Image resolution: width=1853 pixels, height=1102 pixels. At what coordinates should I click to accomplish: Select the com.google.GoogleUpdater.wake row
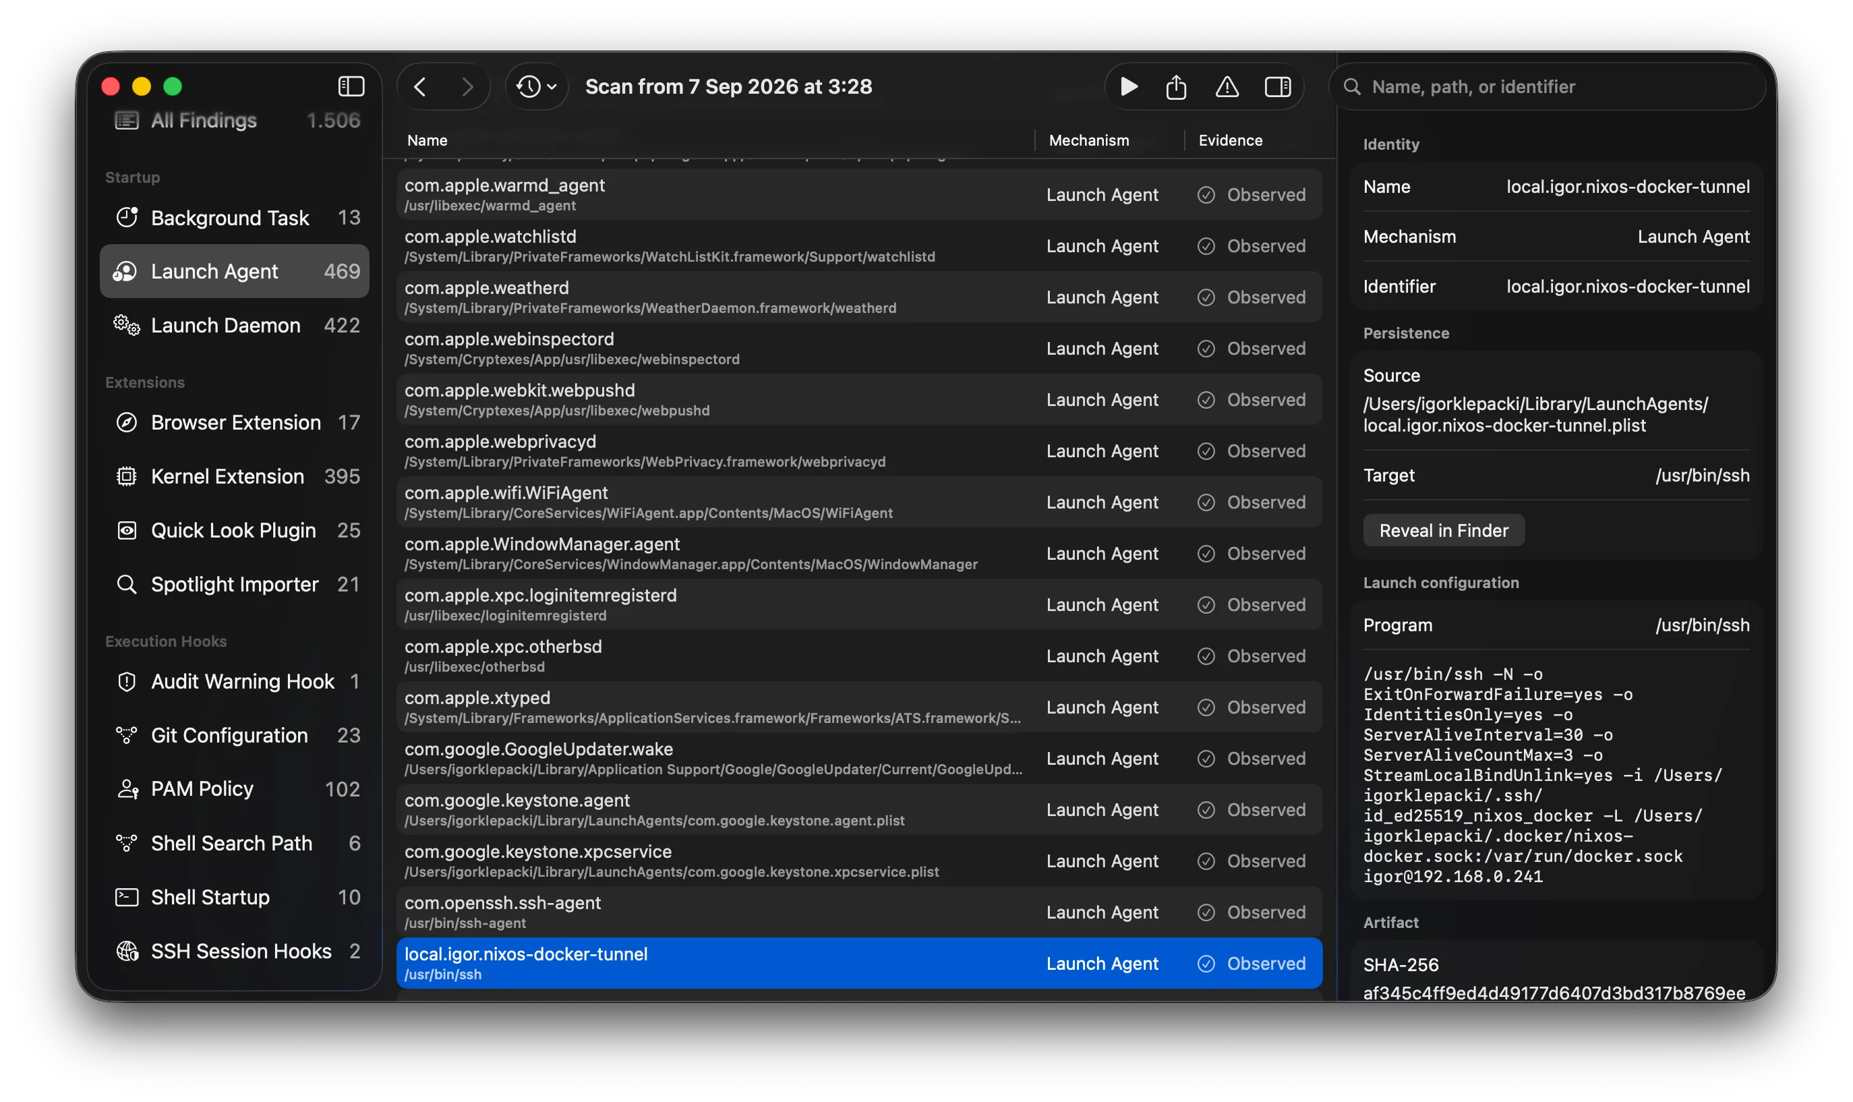[x=859, y=758]
